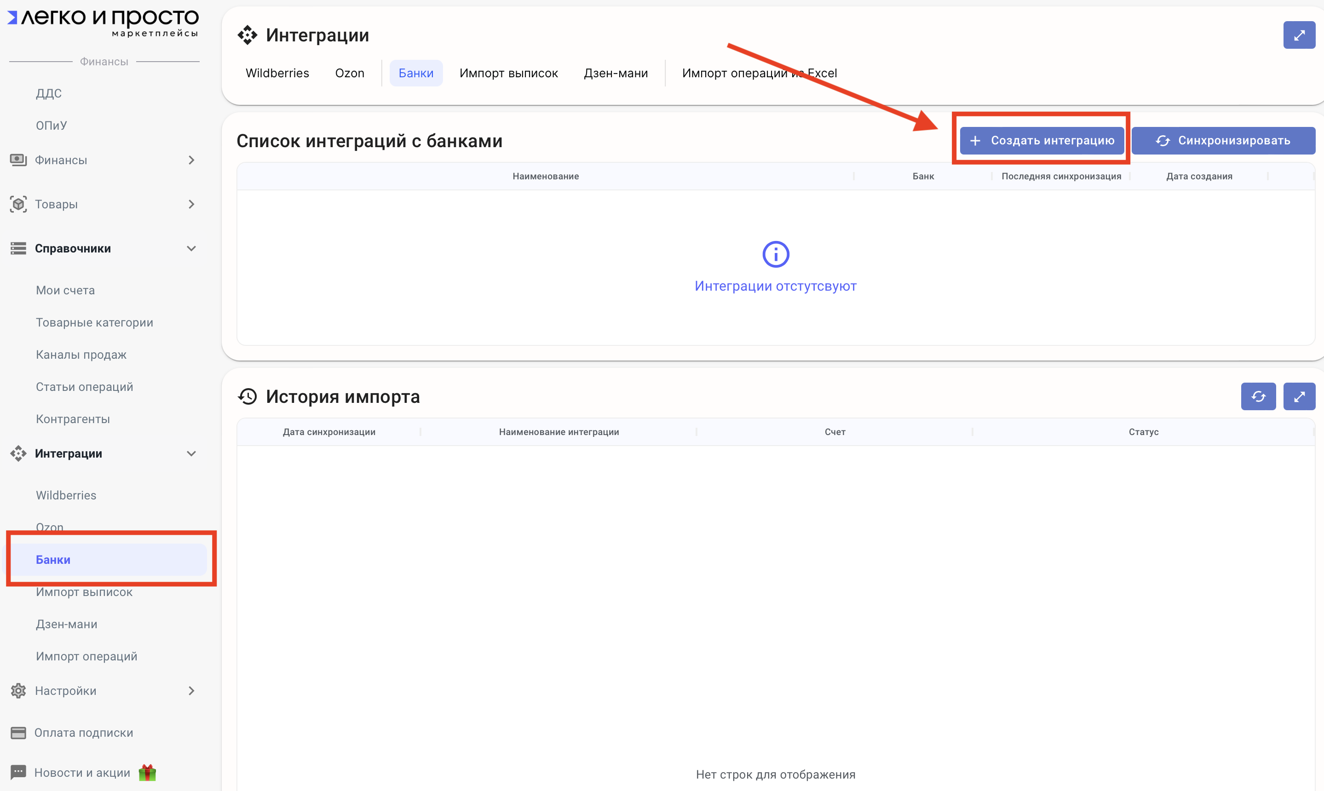The width and height of the screenshot is (1324, 791).
Task: Open the Импорт выписок tab
Action: (508, 73)
